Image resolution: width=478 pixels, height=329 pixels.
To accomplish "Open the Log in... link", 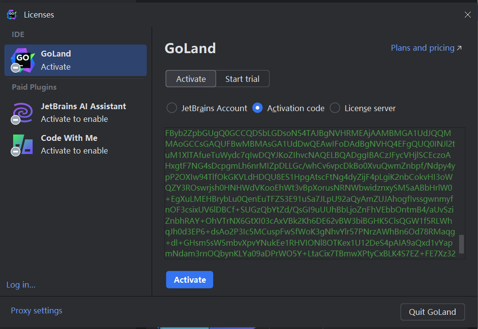I will click(x=21, y=285).
